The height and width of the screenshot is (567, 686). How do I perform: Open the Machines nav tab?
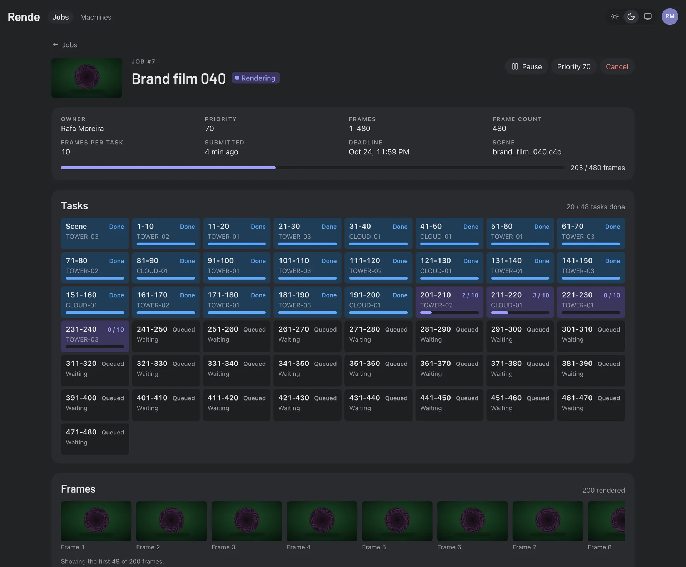coord(96,17)
